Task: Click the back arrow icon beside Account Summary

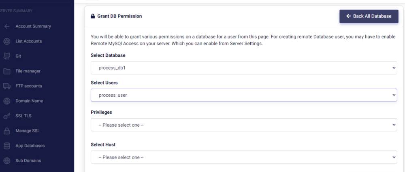Action: (6, 26)
